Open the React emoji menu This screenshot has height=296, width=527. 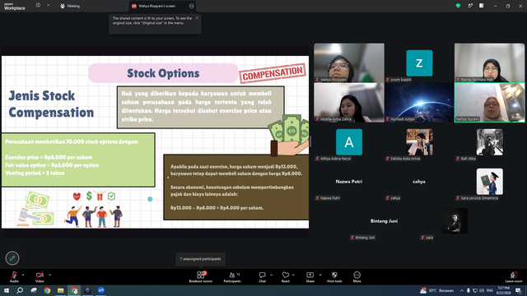point(286,277)
